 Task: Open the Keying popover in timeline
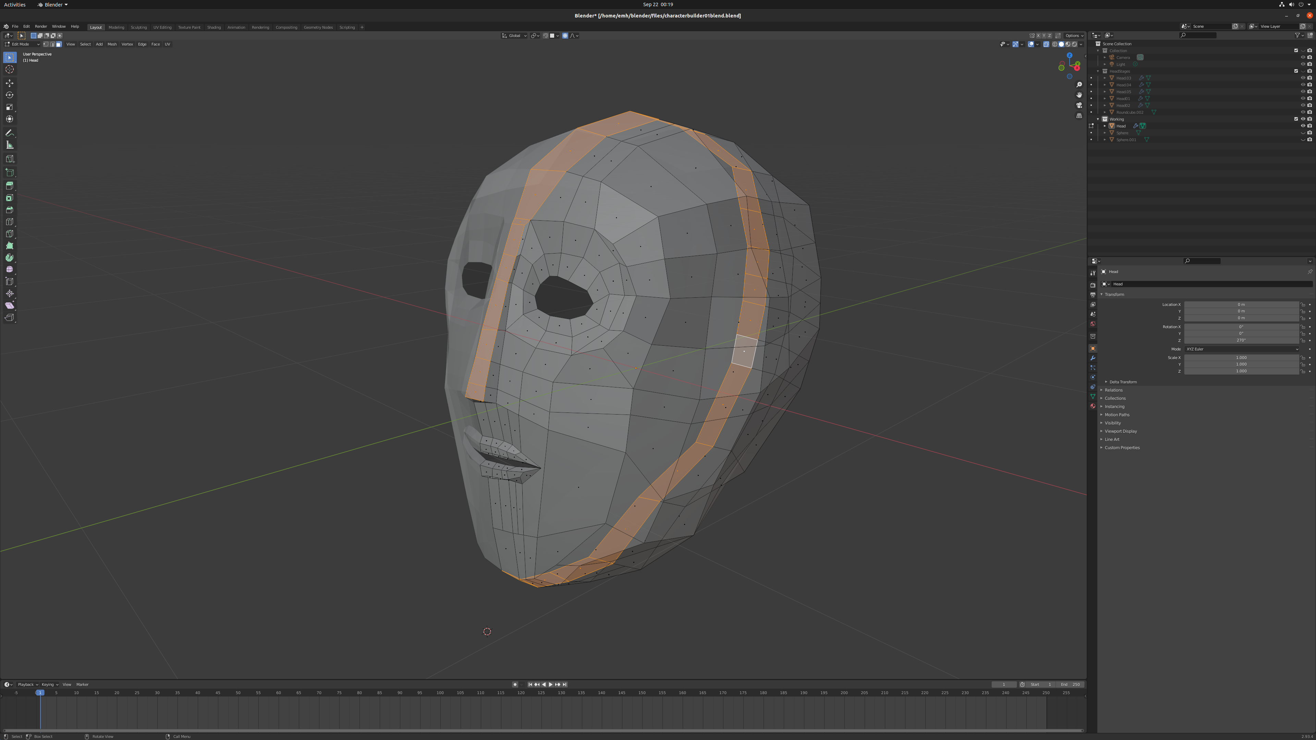pos(50,685)
